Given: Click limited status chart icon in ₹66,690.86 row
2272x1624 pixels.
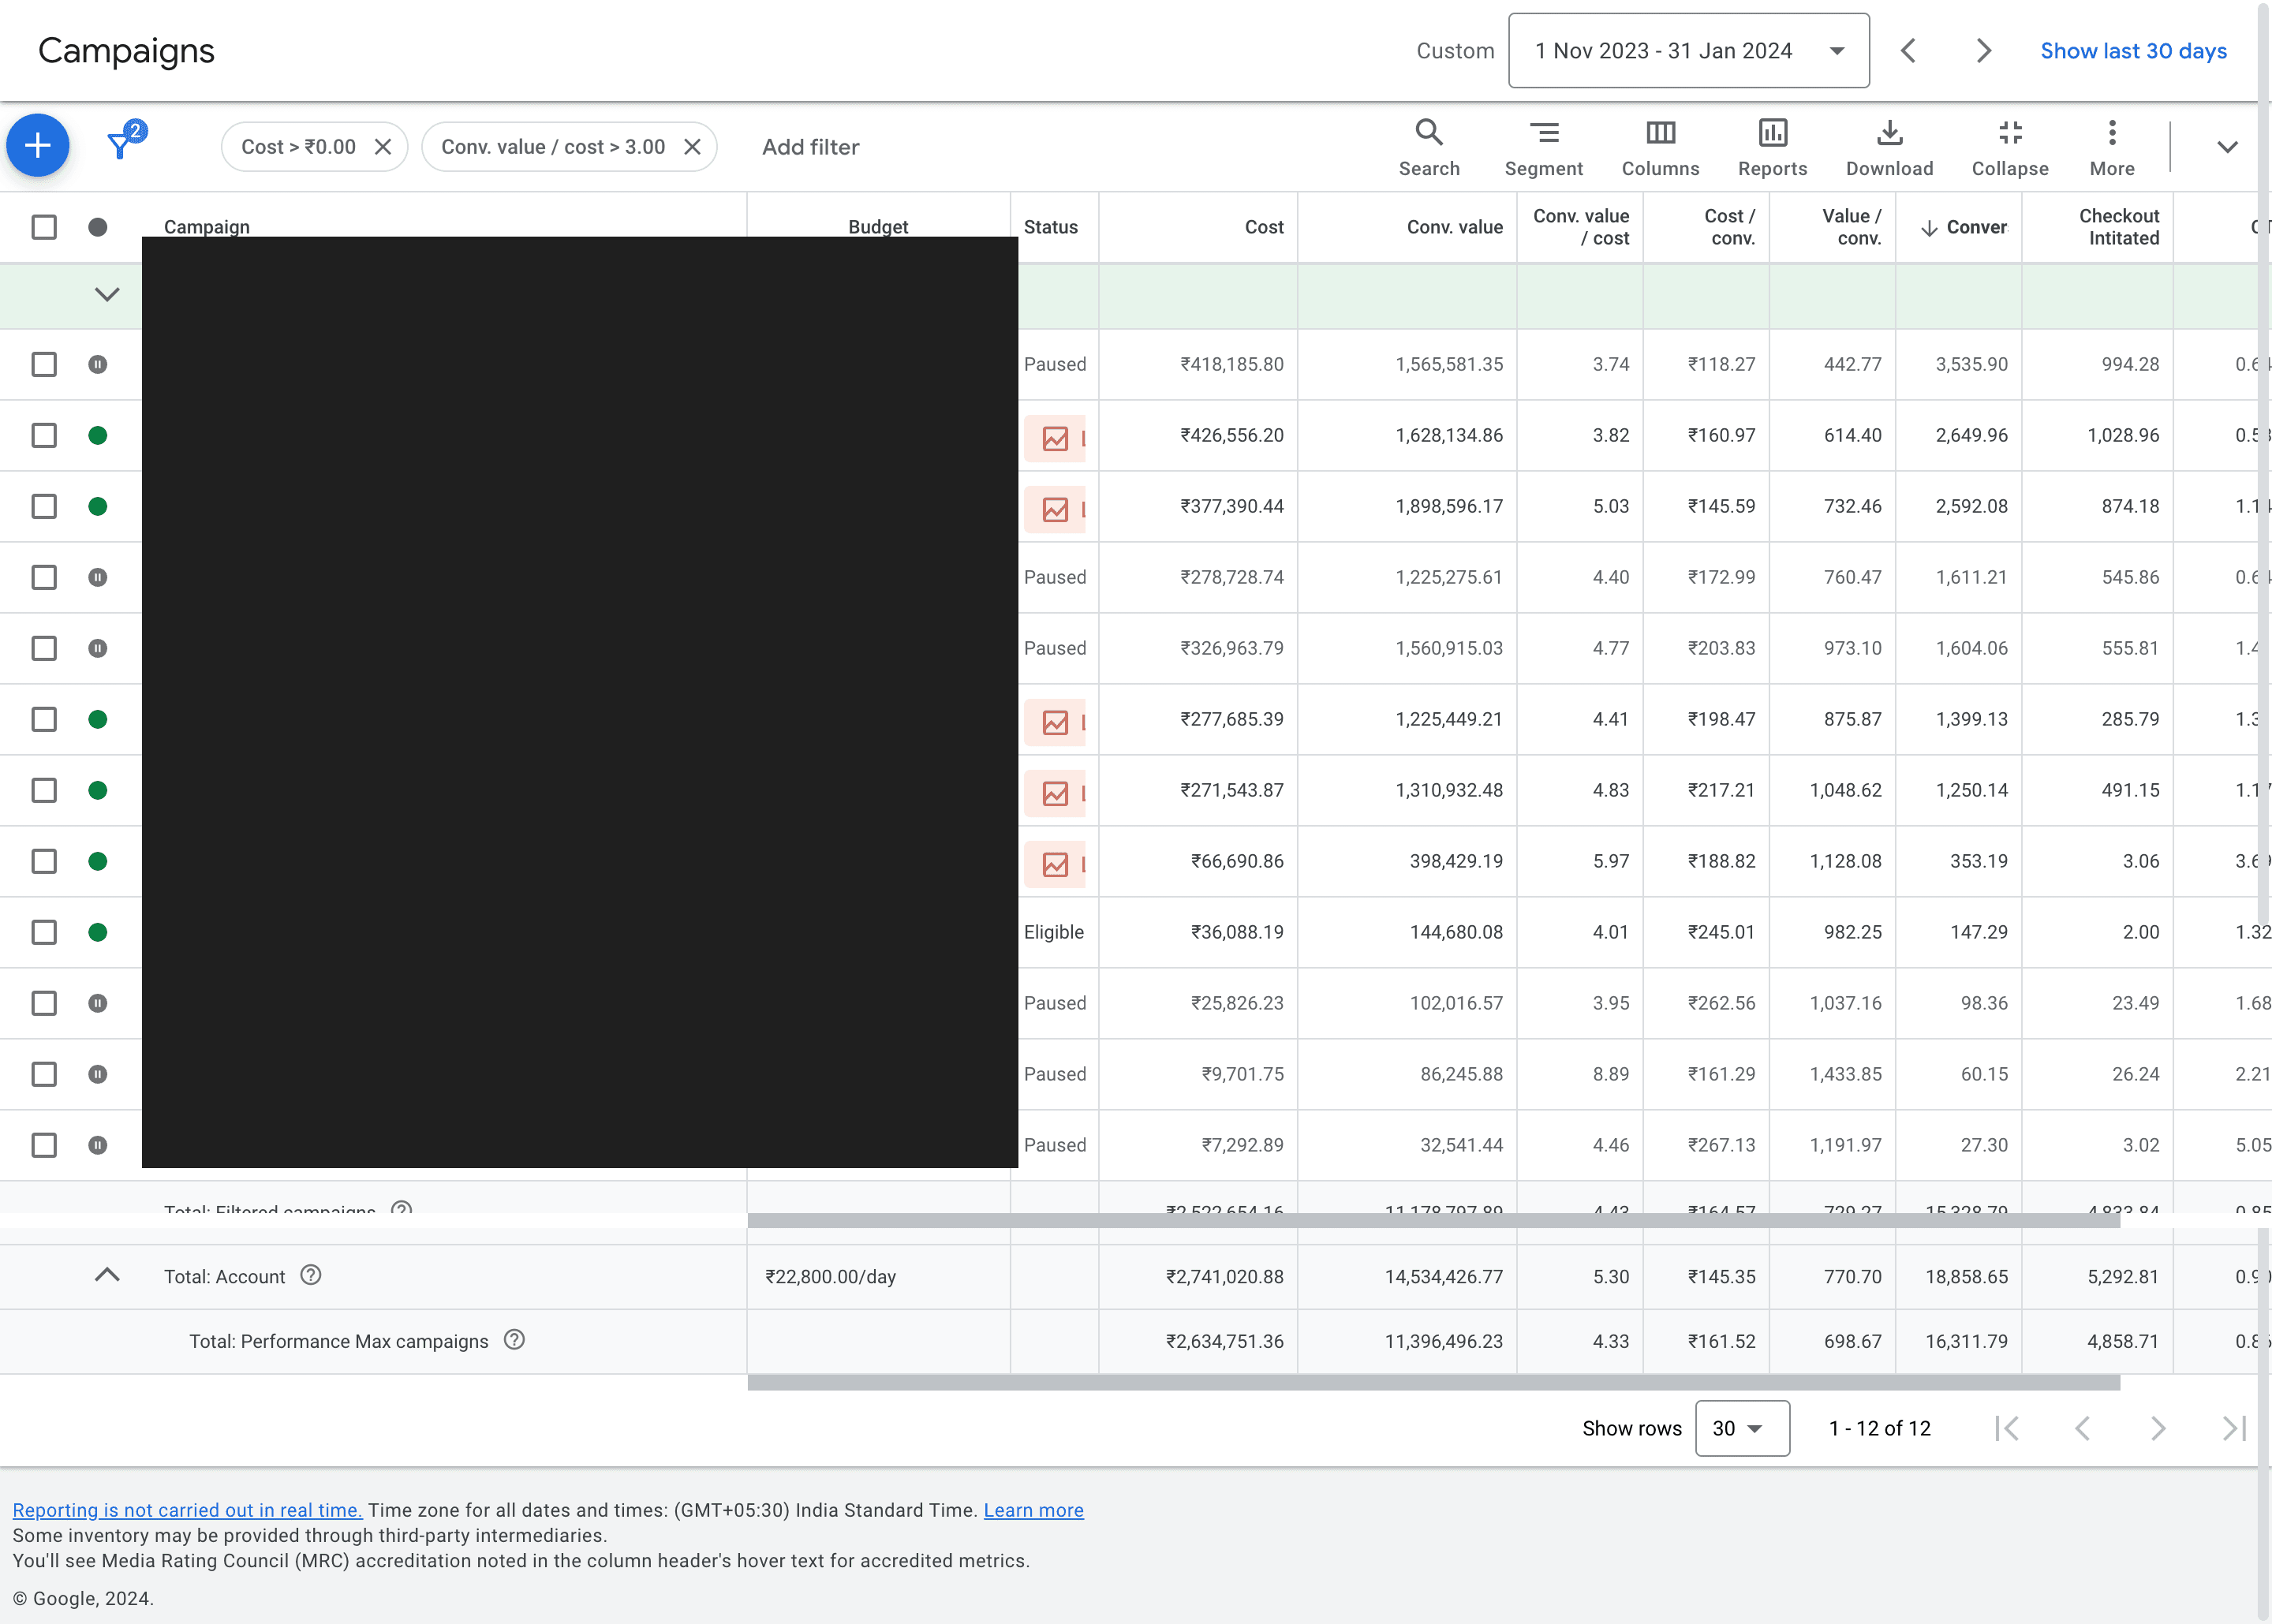Looking at the screenshot, I should click(1055, 864).
